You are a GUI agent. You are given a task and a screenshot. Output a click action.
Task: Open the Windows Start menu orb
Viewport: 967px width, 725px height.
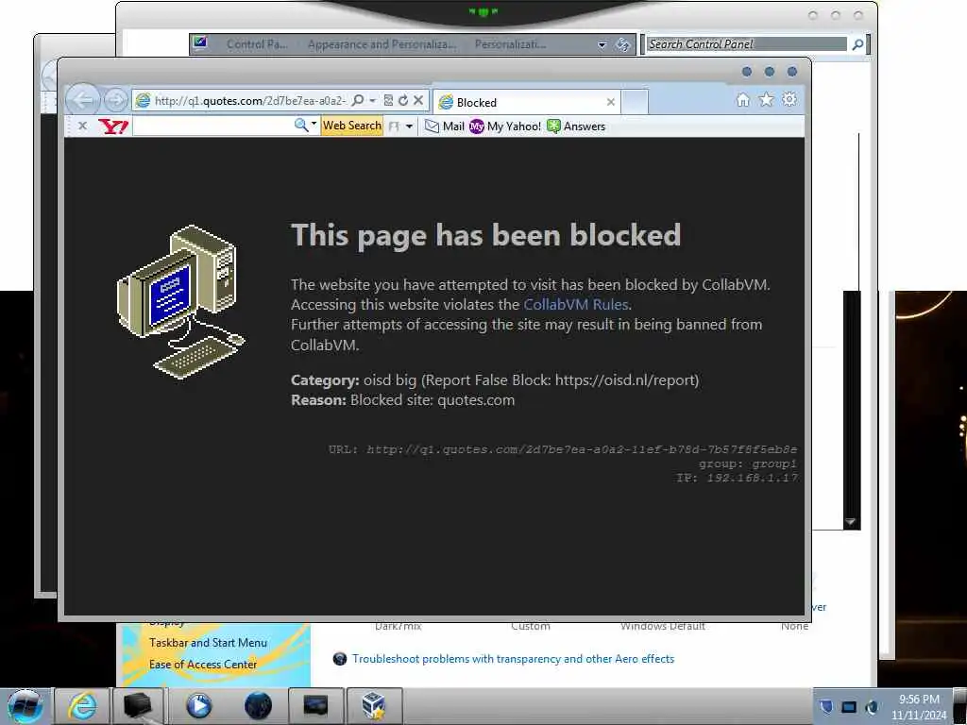[25, 706]
